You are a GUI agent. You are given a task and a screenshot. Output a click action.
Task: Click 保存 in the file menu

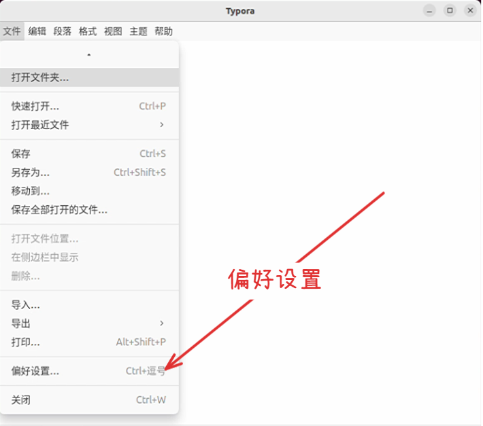(x=89, y=154)
